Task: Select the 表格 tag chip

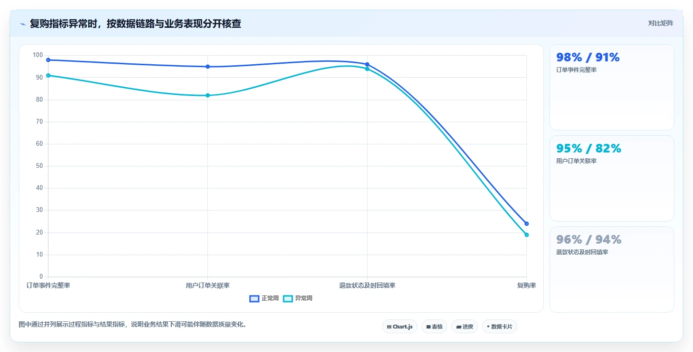Action: coord(434,327)
